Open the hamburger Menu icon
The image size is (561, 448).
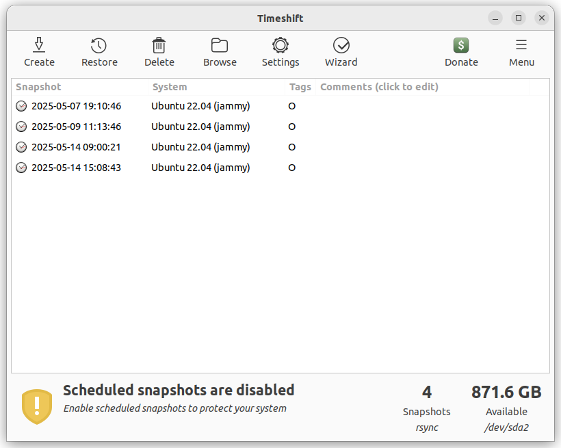pyautogui.click(x=521, y=44)
